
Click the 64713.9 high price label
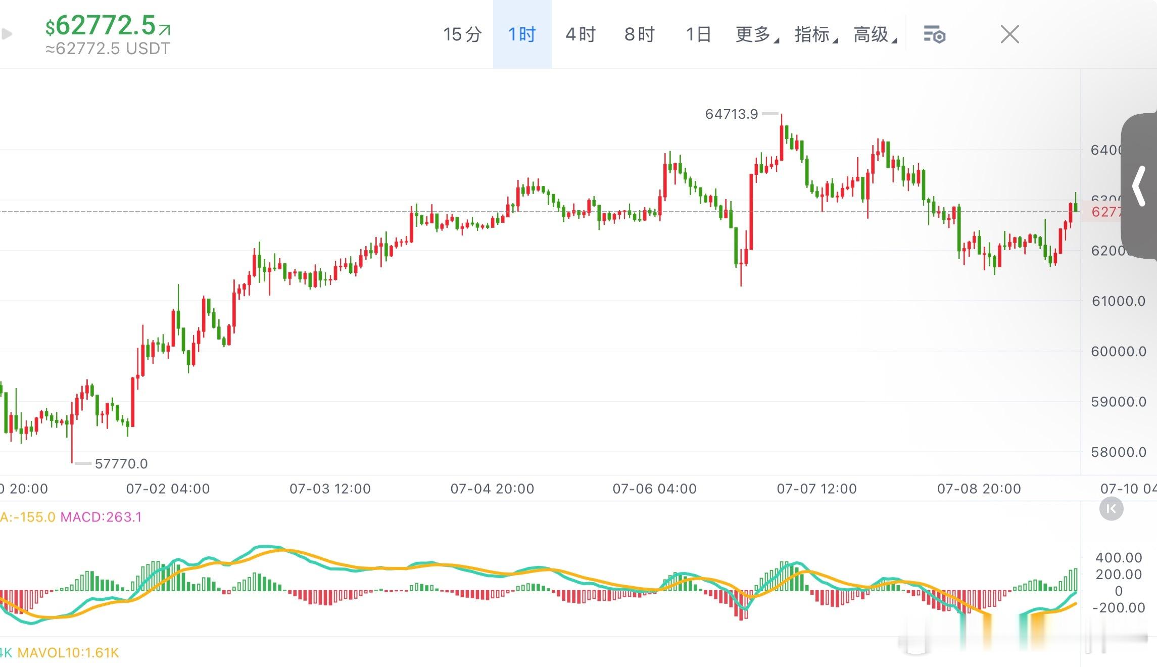732,114
